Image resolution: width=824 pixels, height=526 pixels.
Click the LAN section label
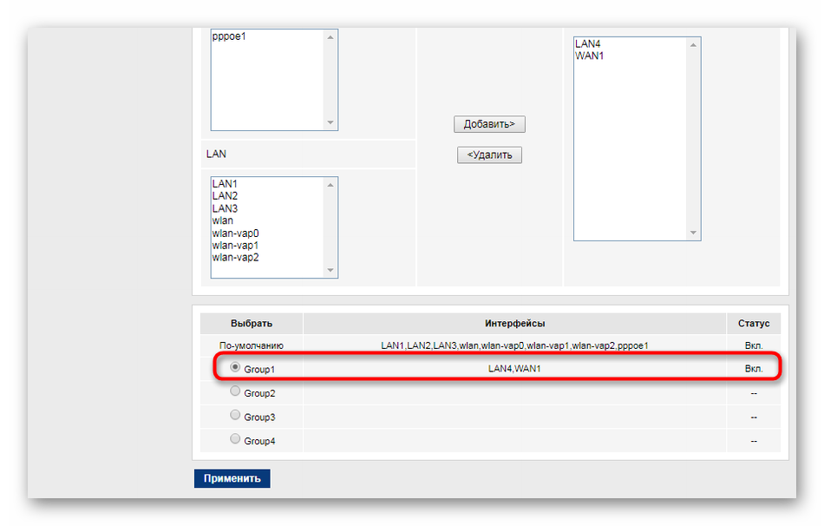(x=216, y=155)
